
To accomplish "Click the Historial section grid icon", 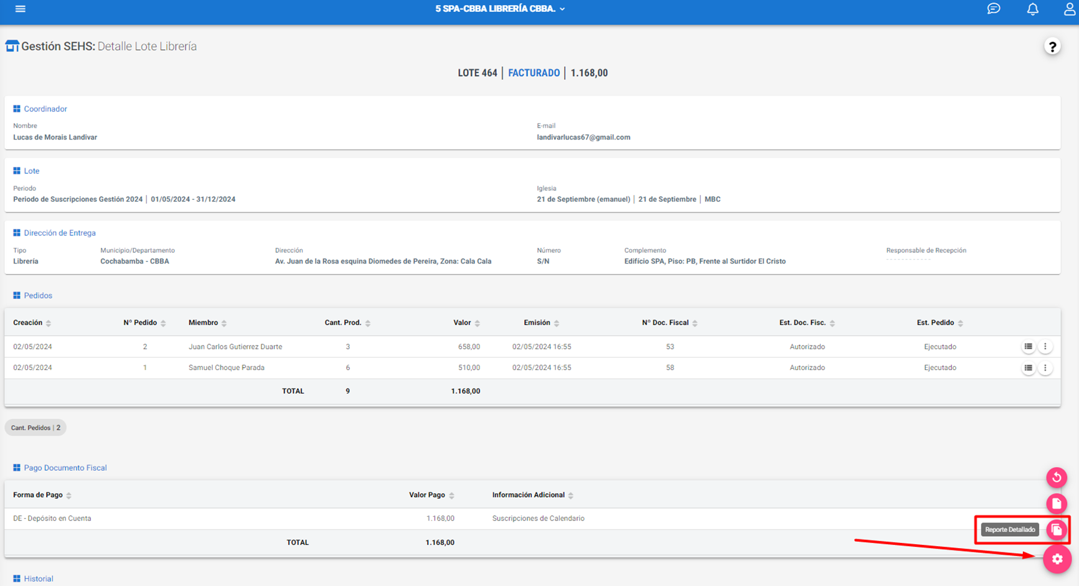I will tap(17, 579).
